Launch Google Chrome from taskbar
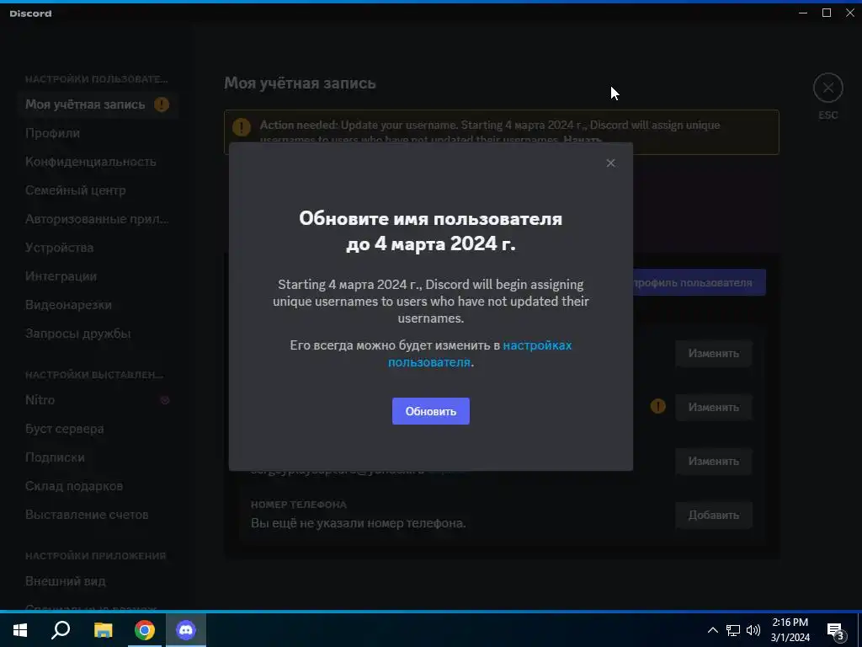Screen dimensions: 862x647 pos(145,630)
